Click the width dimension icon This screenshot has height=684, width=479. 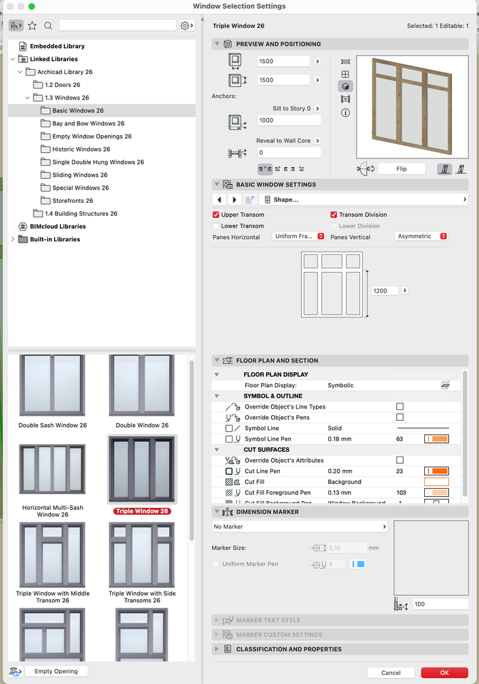click(x=235, y=61)
